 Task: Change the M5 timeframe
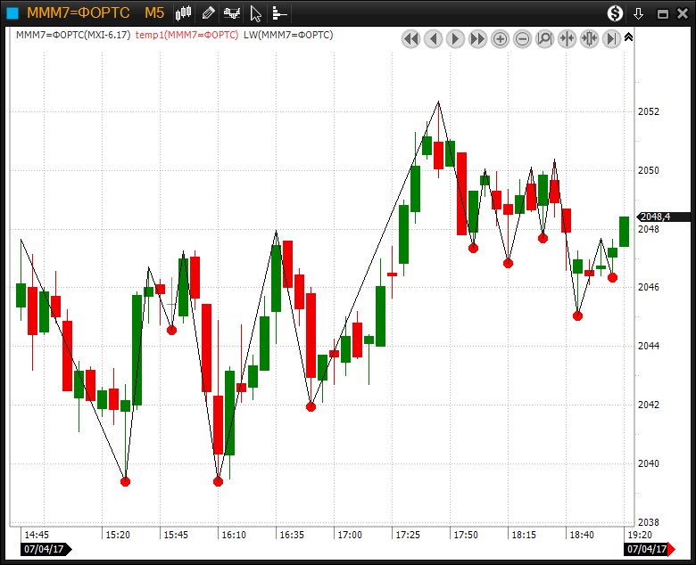[154, 12]
